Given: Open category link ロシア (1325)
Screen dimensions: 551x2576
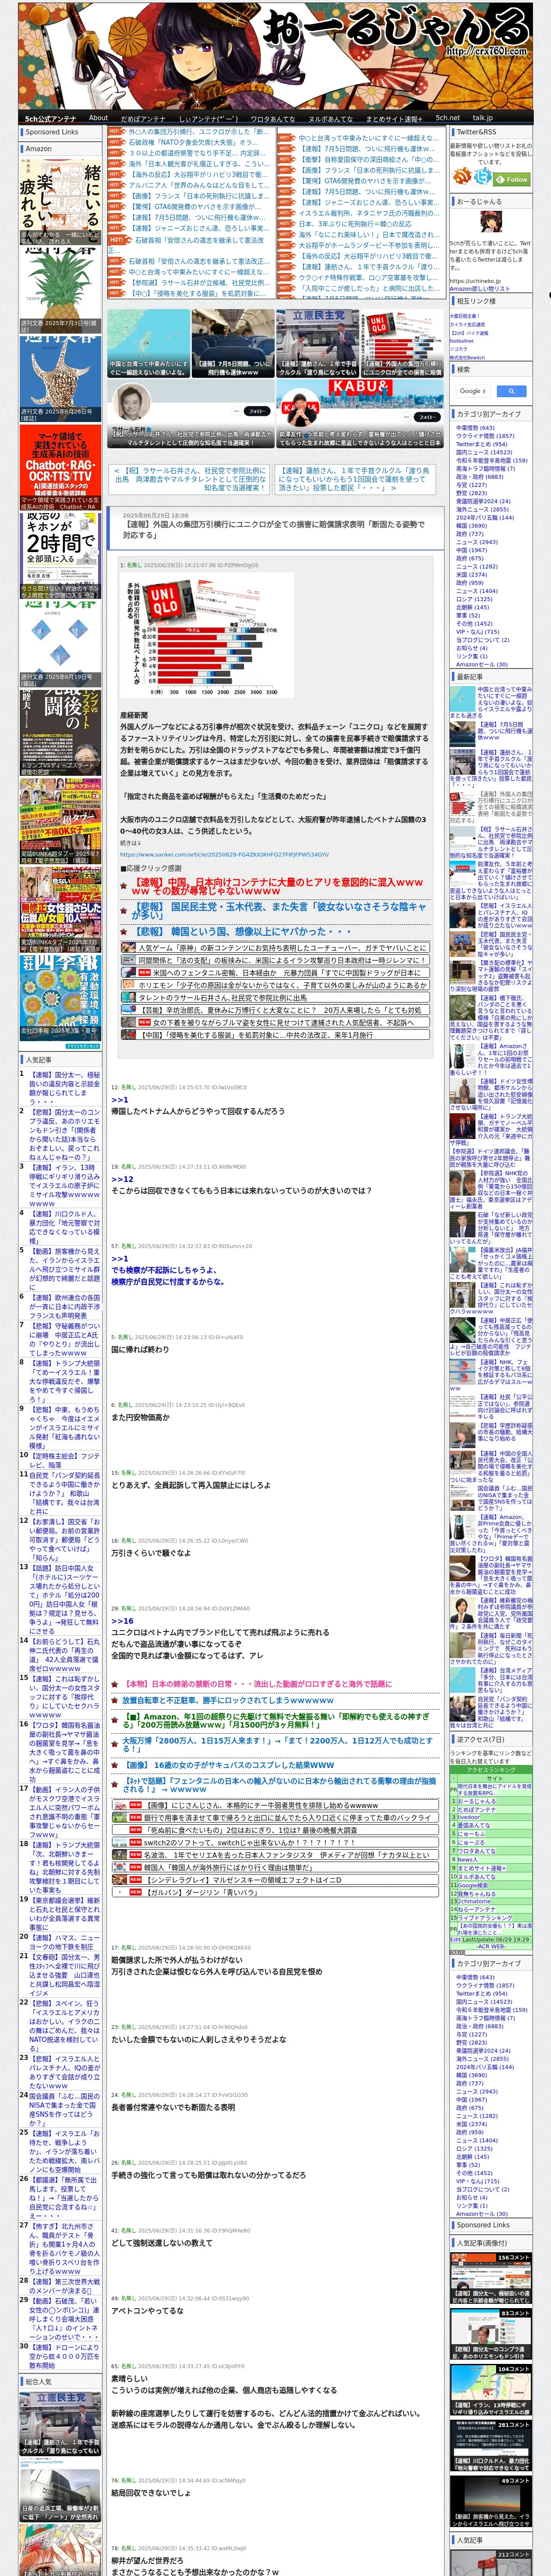Looking at the screenshot, I should pos(474,598).
